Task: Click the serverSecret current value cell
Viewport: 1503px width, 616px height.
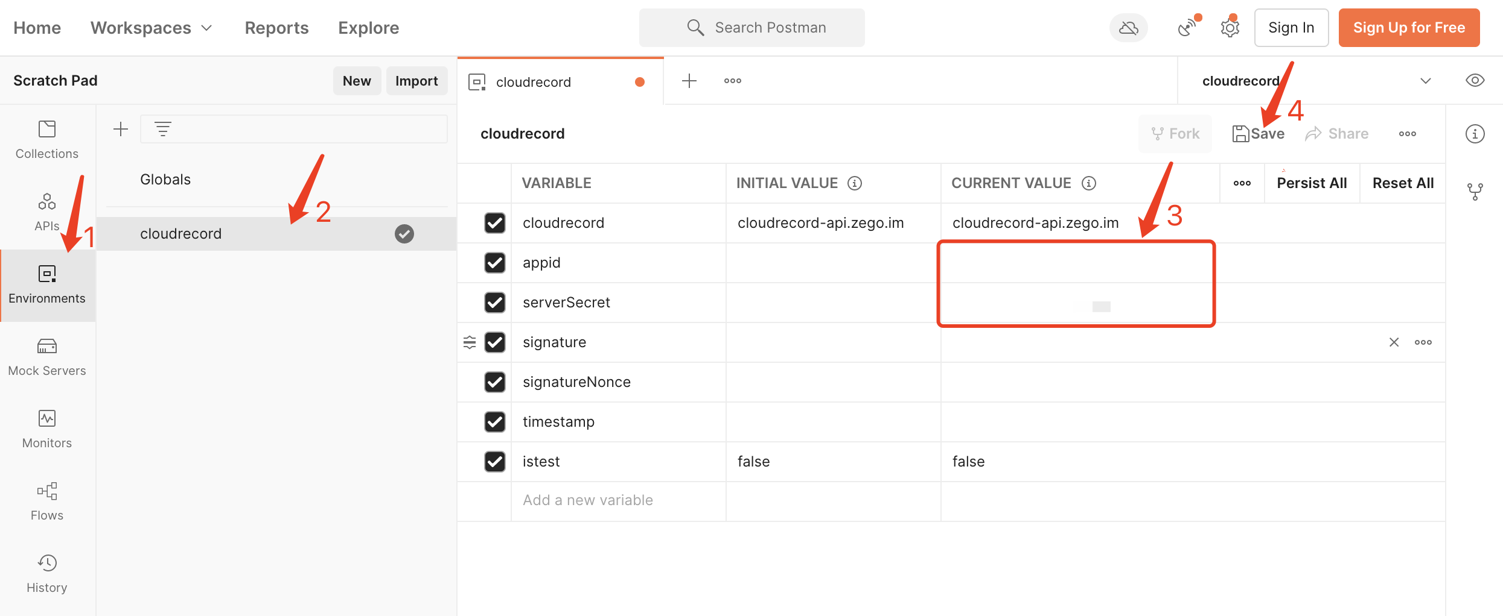Action: (1193, 303)
